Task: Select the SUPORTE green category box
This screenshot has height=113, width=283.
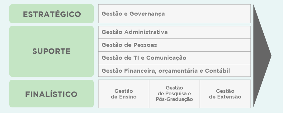Action: [x=51, y=51]
